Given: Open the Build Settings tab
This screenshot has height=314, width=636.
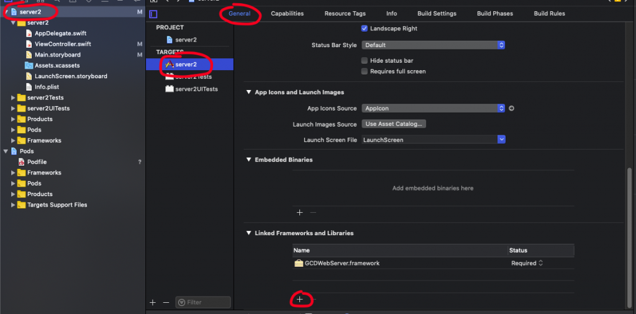Looking at the screenshot, I should pyautogui.click(x=437, y=14).
